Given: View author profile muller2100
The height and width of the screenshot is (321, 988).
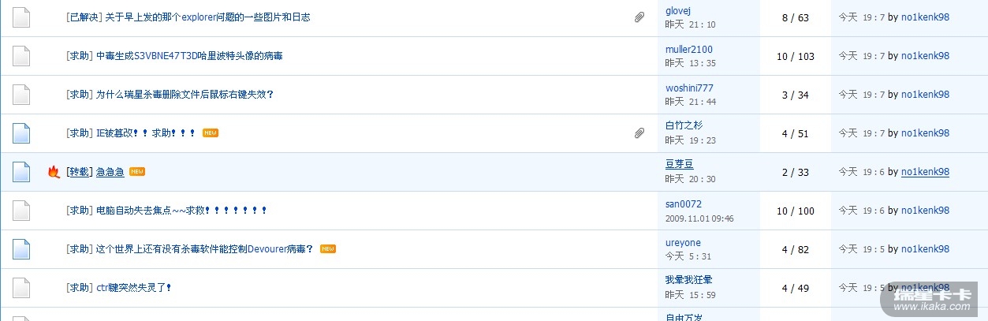Looking at the screenshot, I should [688, 50].
